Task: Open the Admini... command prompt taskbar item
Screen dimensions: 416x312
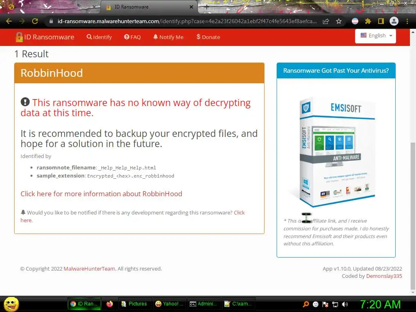Action: click(x=204, y=304)
